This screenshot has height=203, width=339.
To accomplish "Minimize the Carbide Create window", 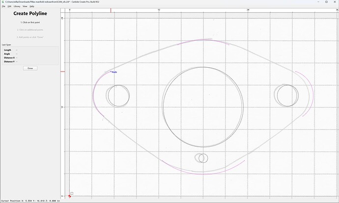I will point(319,2).
